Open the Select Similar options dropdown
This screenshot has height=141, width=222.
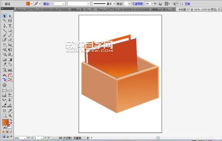tap(177, 4)
